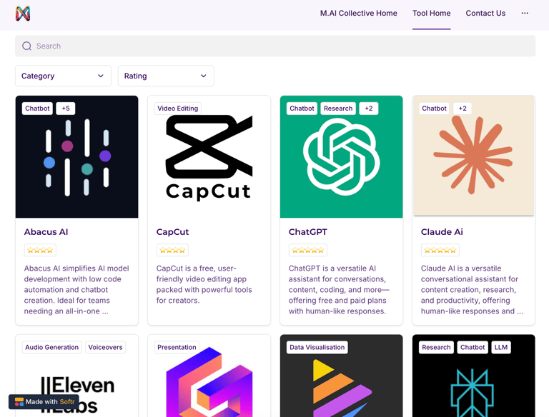Screen dimensions: 549x417
Task: Click the ChatGPT star rating
Action: [308, 250]
